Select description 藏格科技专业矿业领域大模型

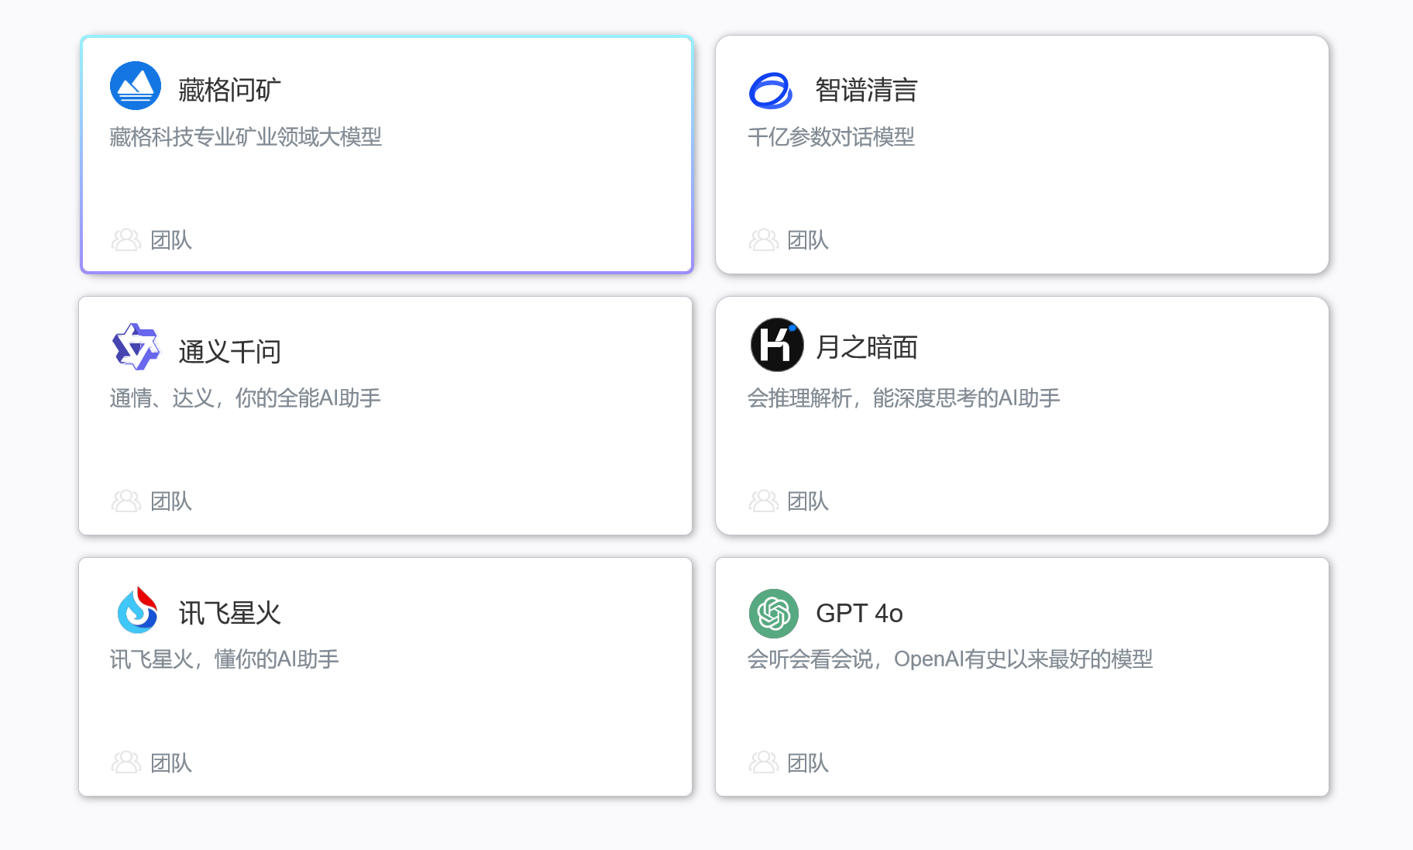coord(246,137)
